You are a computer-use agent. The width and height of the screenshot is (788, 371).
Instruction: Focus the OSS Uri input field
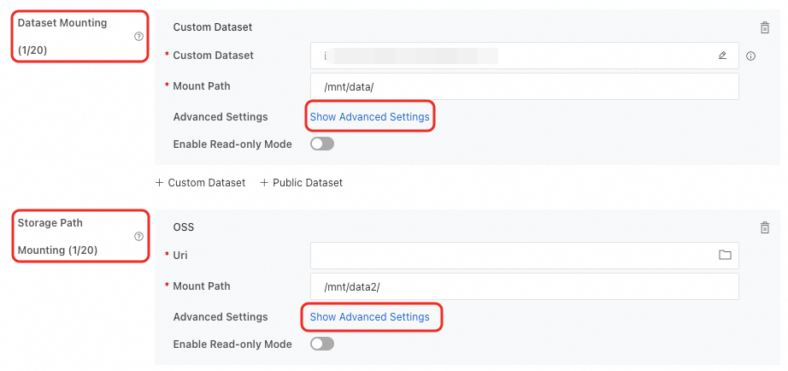point(513,255)
